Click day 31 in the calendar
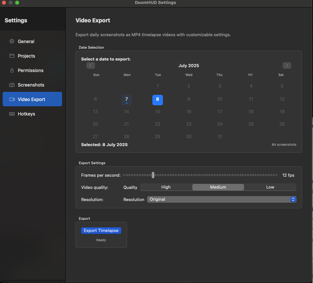Viewport: 313px width, 283px height. coord(220,137)
